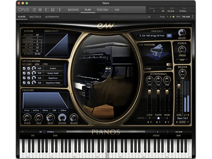The width and height of the screenshot is (212, 159).
Task: Adjust the Sustain articulation level knob
Action: point(34,68)
